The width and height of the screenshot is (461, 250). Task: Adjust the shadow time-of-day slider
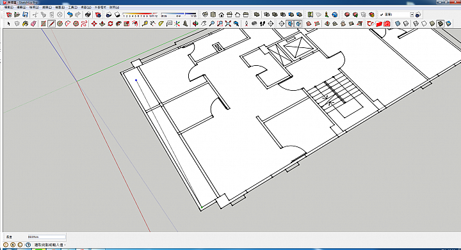(x=179, y=14)
